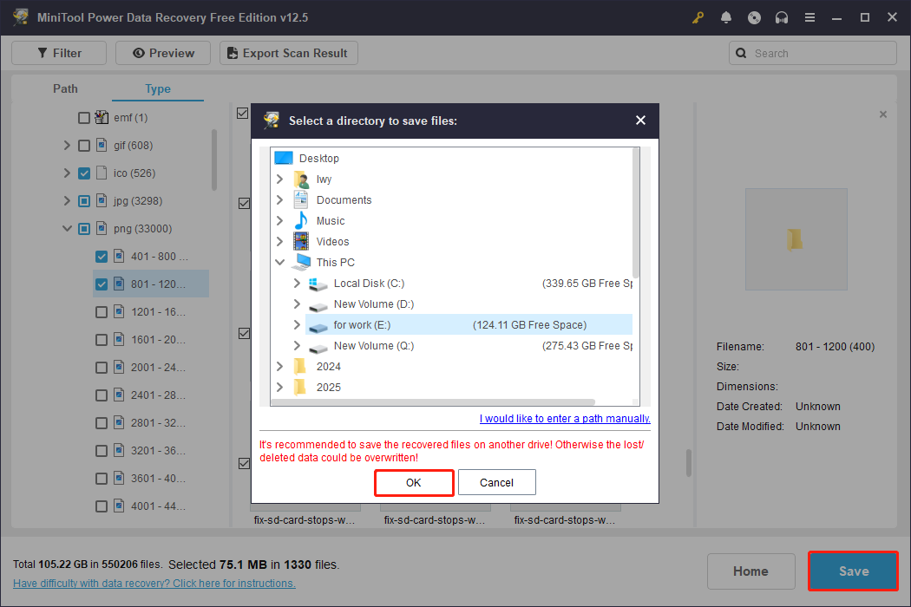
Task: Click the dialog horizontal scrollbar
Action: tap(434, 402)
